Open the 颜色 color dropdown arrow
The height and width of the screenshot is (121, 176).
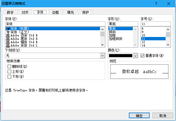coord(135,56)
